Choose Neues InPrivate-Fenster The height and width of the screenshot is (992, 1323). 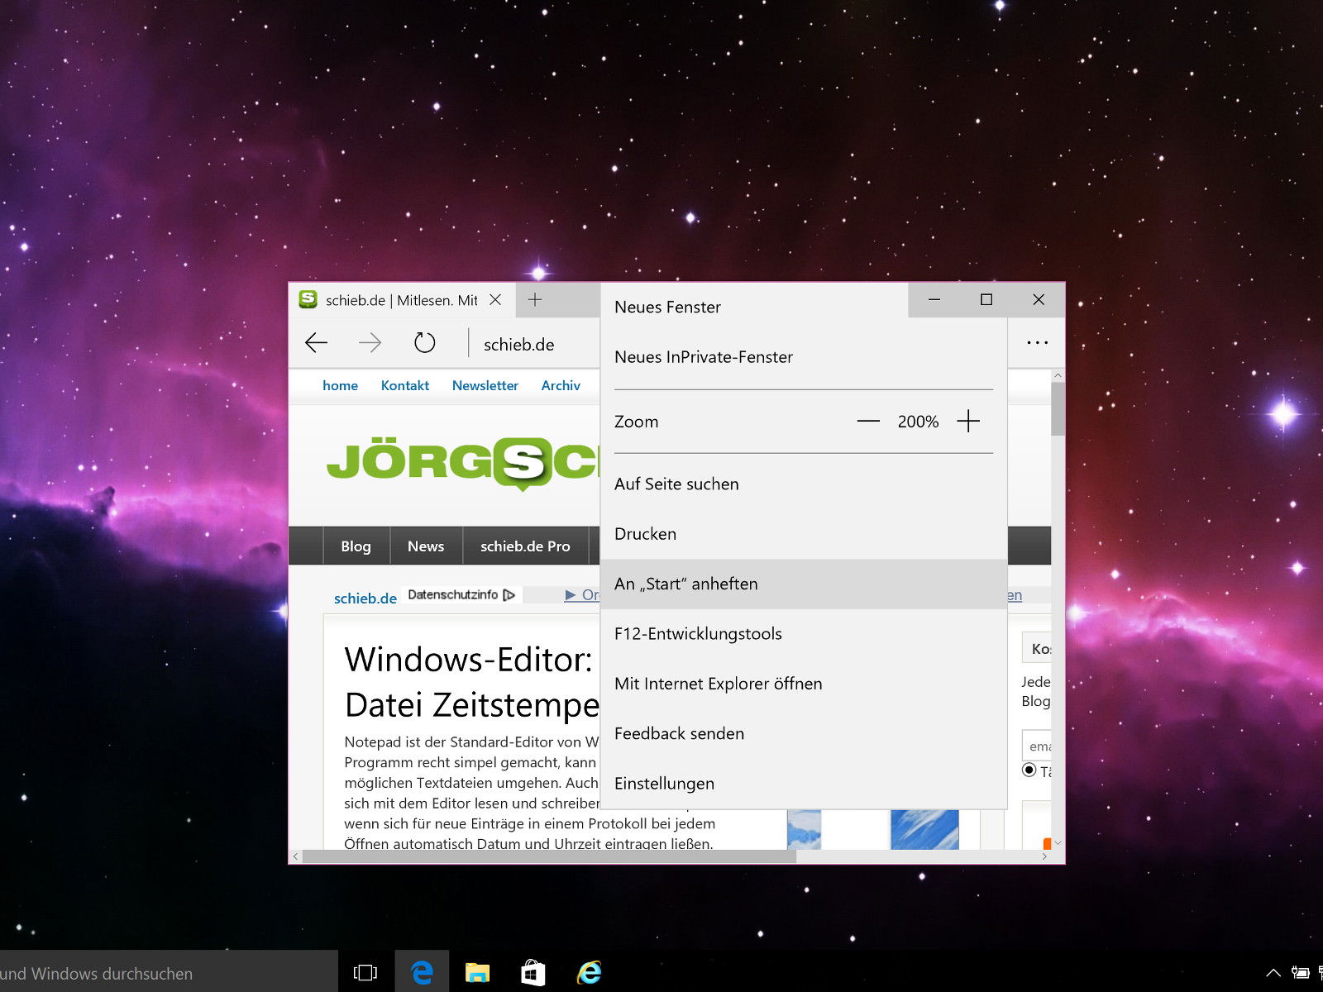(804, 357)
